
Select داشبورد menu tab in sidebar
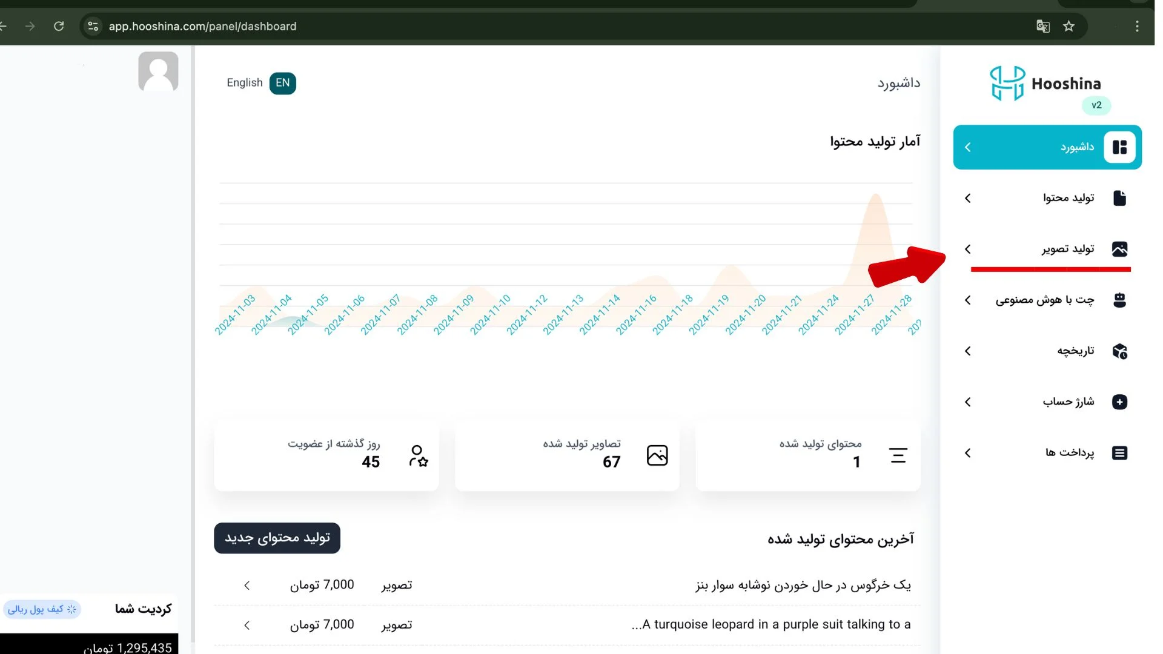tap(1048, 147)
